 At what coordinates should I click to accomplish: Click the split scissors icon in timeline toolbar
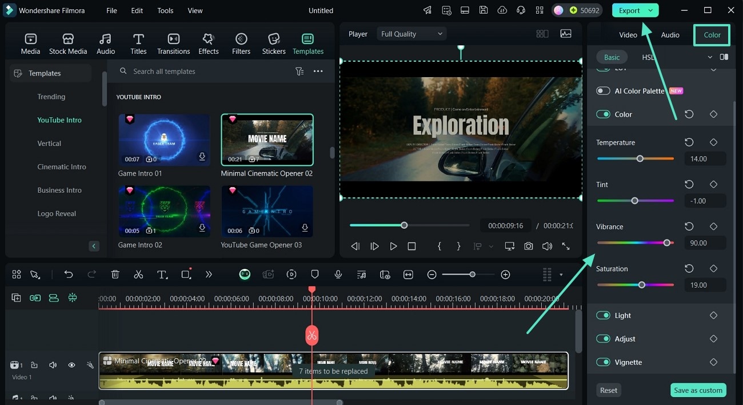pos(138,275)
